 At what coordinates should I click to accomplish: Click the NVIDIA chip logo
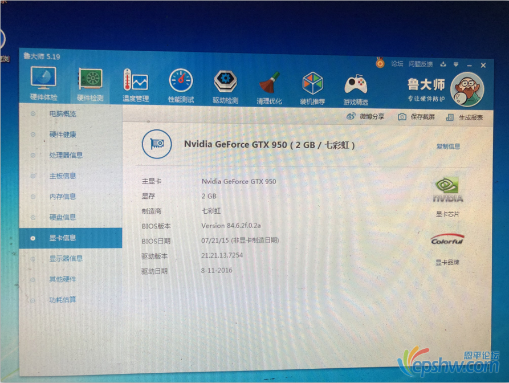(x=448, y=190)
